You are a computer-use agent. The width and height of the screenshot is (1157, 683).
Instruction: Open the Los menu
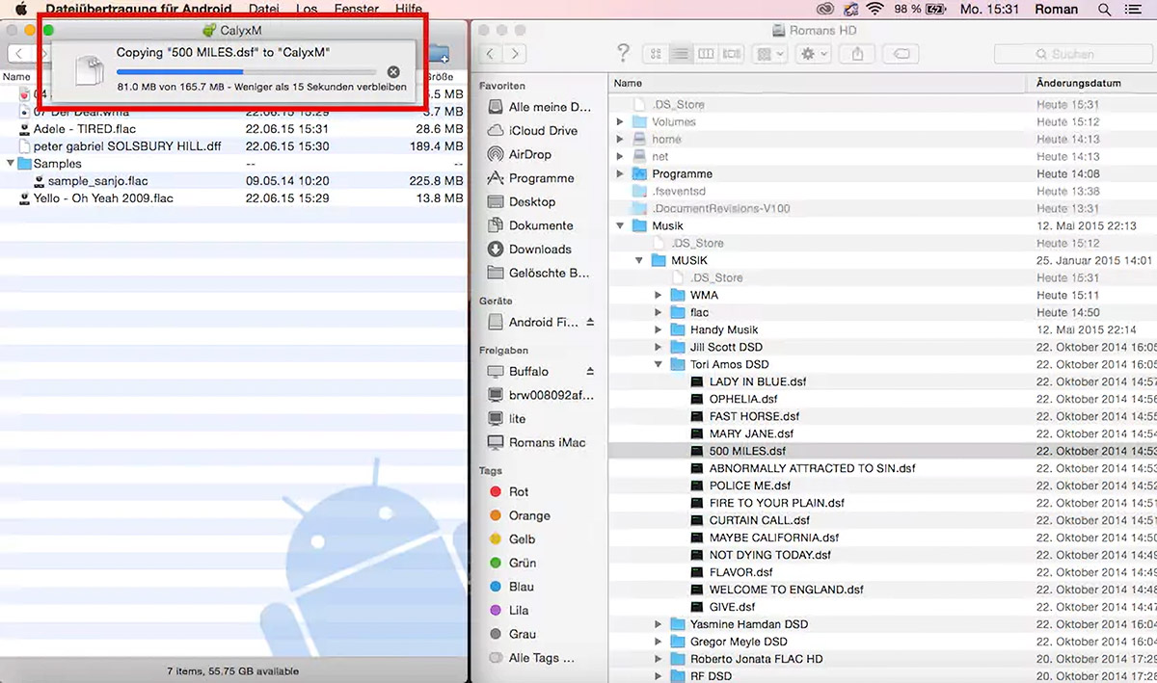[307, 9]
